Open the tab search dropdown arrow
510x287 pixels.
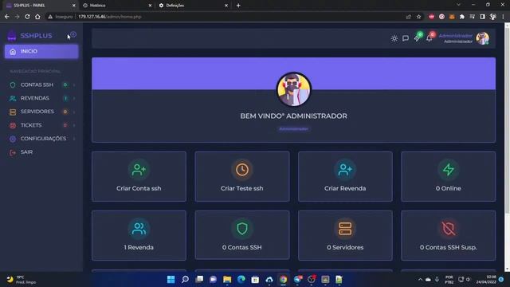point(459,5)
